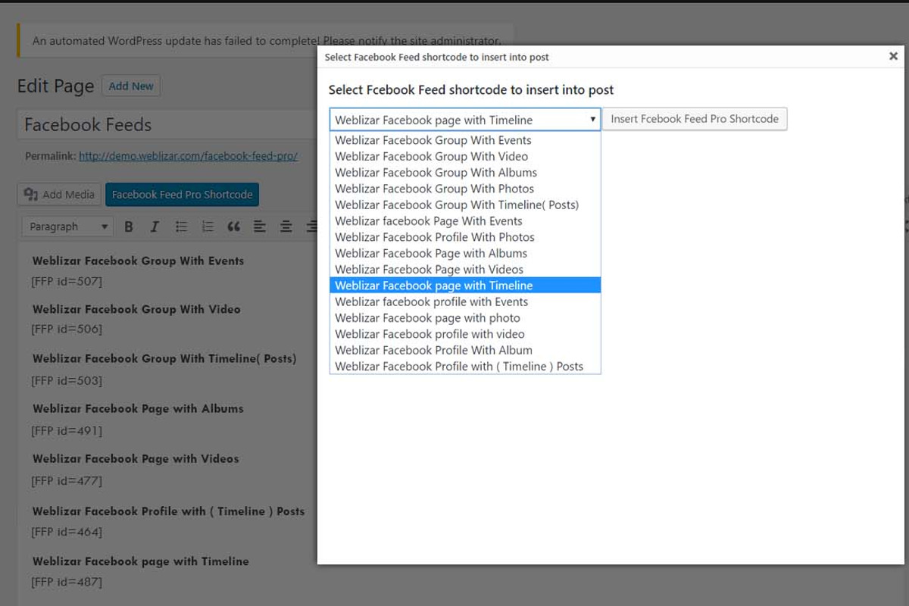
Task: Choose Weblizar Facebook Page with Videos option
Action: 465,269
